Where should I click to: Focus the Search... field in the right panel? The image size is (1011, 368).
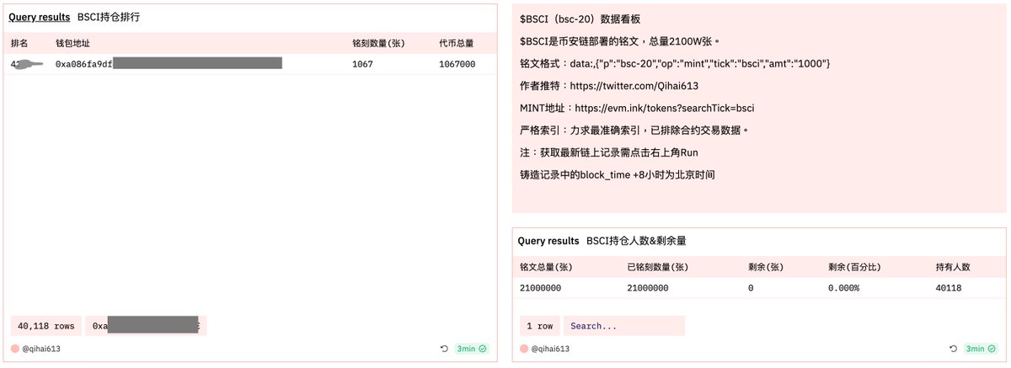[x=623, y=326]
